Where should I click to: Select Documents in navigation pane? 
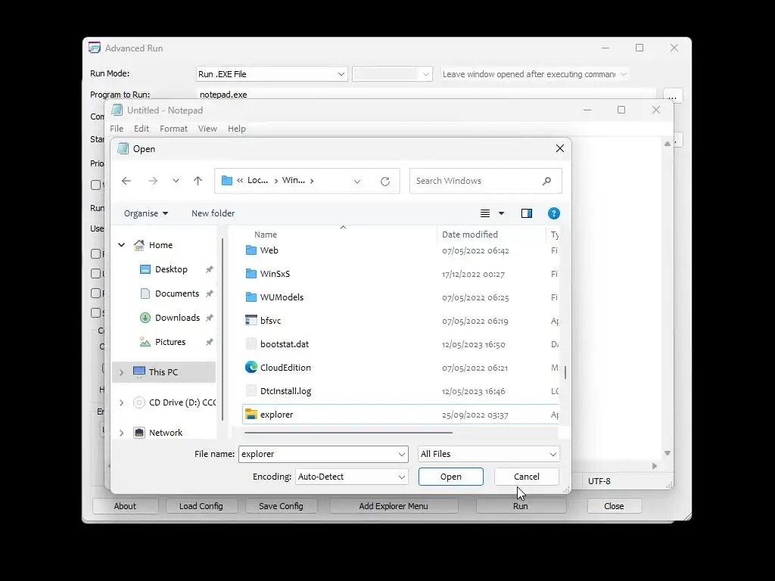(177, 294)
